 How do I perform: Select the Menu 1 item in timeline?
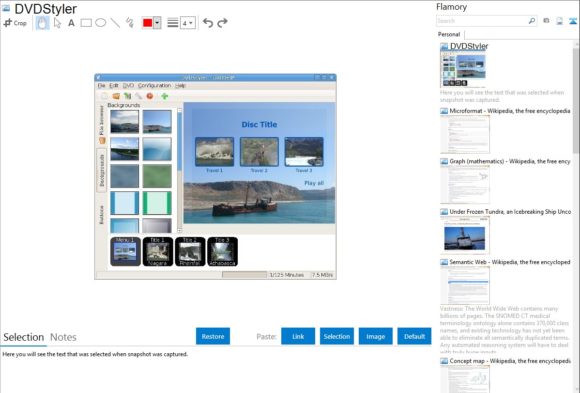tap(125, 252)
